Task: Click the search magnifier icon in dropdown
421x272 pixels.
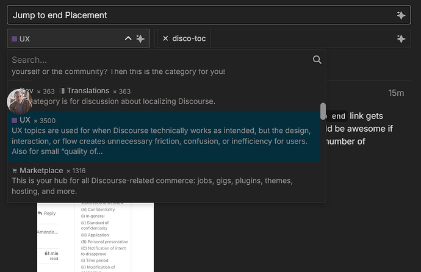Action: (x=317, y=60)
